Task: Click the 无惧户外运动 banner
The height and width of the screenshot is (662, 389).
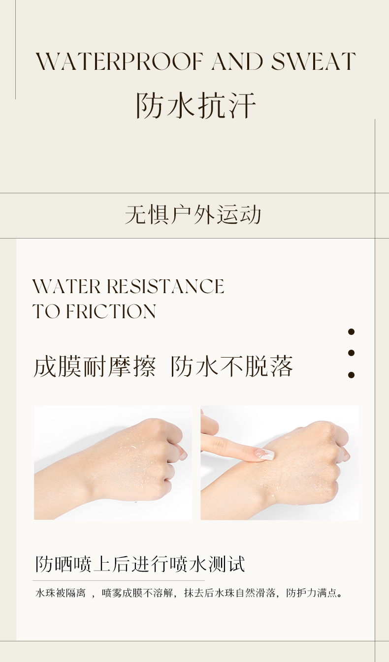Action: [193, 215]
